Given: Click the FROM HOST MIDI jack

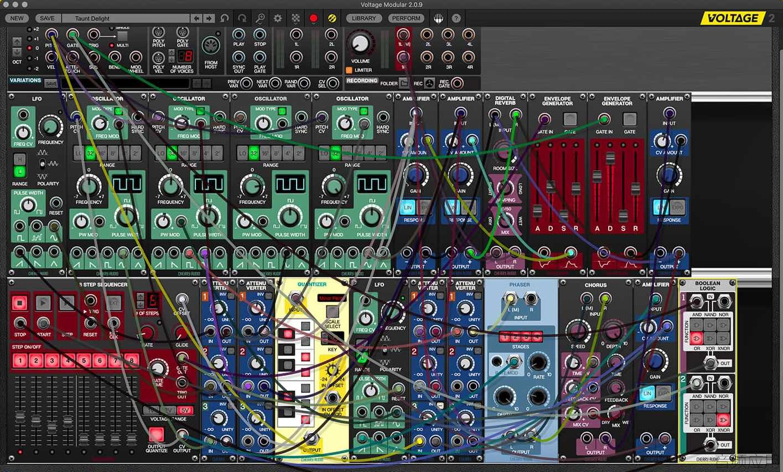Looking at the screenshot, I should tap(211, 45).
